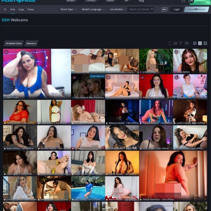Open the Relevance sort button

[31, 44]
